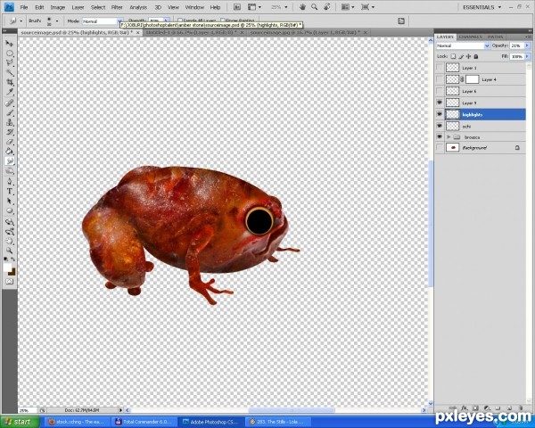Hide the highlights layer
This screenshot has height=428, width=535.
point(440,114)
